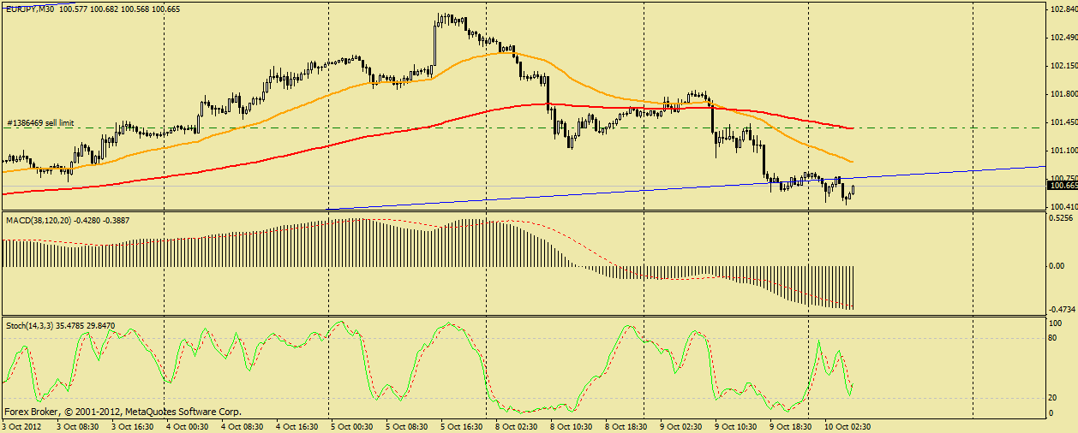Click the 5 Oct 00:30 time label
The image size is (1078, 433).
click(351, 425)
